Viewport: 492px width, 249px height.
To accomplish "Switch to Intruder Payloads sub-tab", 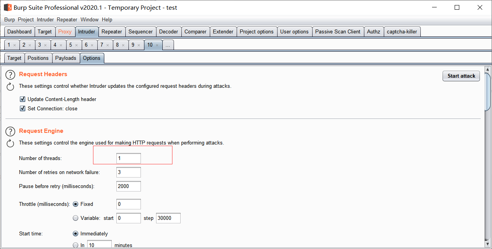I will (66, 58).
